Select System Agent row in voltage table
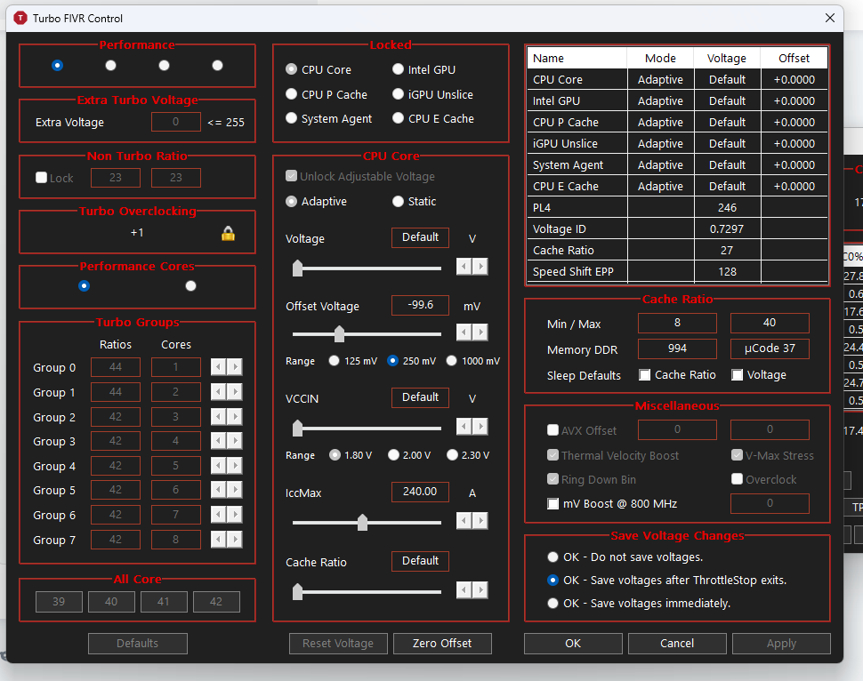Viewport: 863px width, 681px height. [677, 165]
